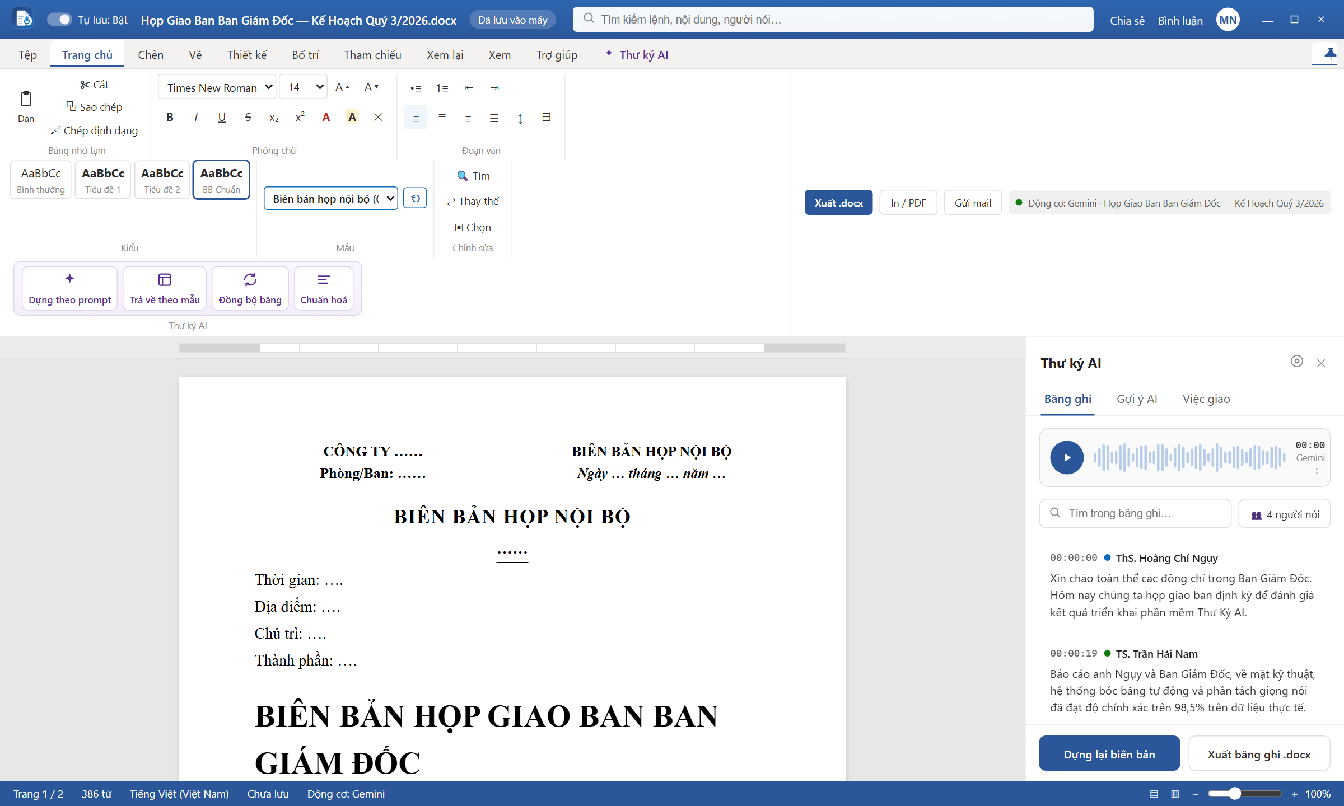The width and height of the screenshot is (1344, 806).
Task: Open the Tệp menu tab
Action: [x=27, y=55]
